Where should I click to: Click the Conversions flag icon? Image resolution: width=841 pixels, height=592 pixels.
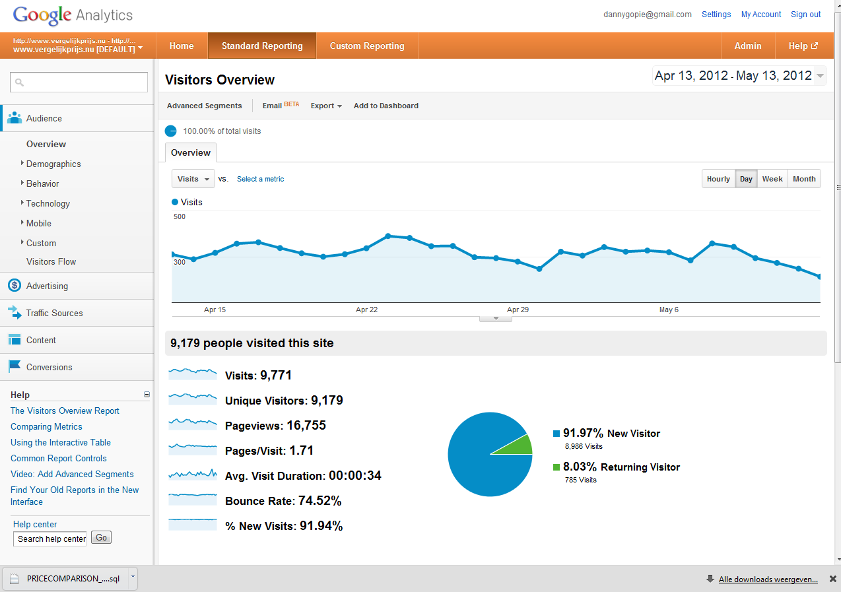click(15, 366)
